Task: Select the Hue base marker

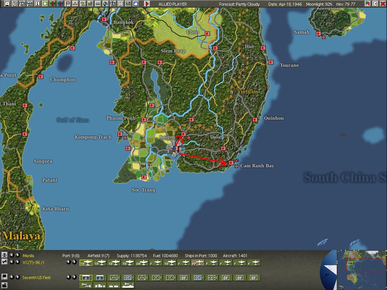Action: pos(263,48)
